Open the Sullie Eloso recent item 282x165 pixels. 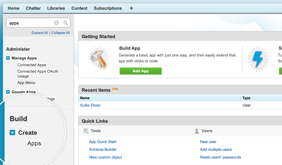(90, 105)
